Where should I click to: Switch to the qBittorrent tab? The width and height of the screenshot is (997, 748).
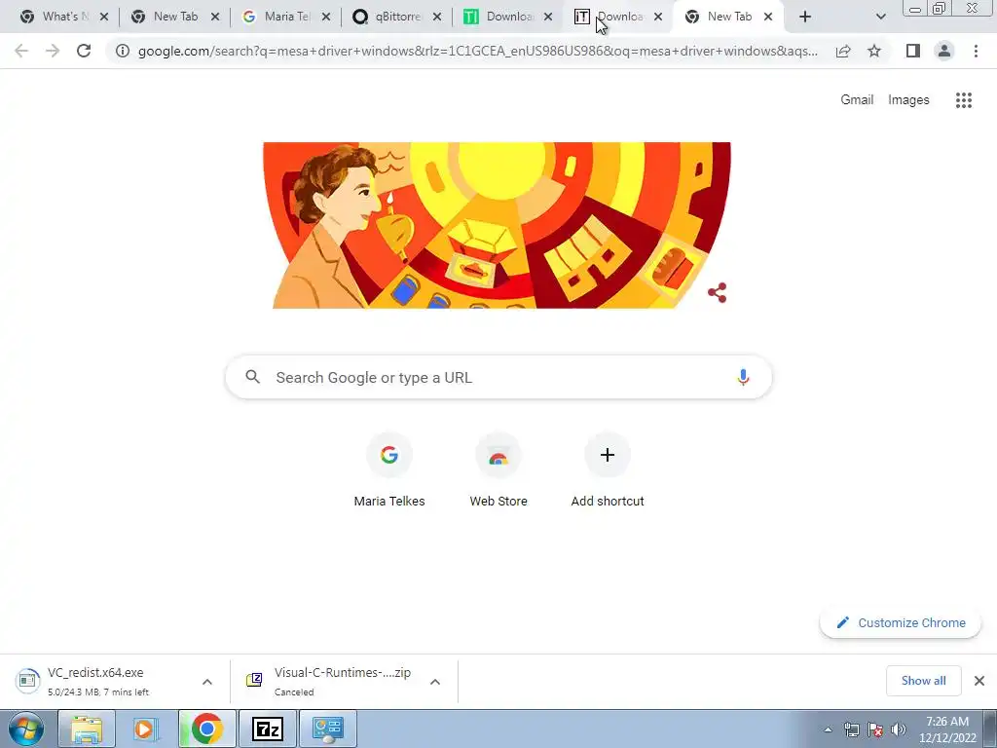(388, 17)
